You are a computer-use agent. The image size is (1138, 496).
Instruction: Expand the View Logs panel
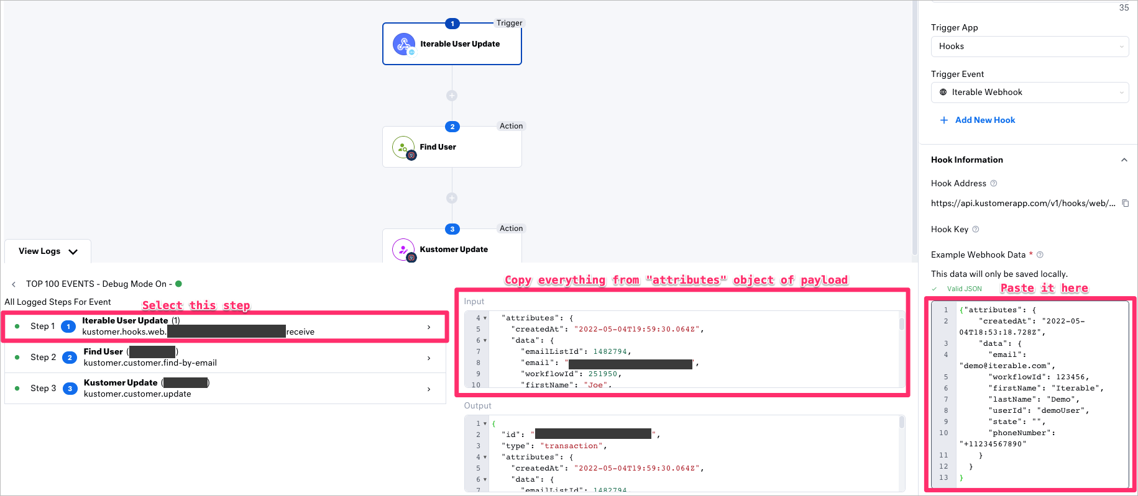tap(48, 251)
